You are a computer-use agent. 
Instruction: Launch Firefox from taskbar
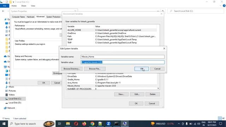[x=84, y=124]
